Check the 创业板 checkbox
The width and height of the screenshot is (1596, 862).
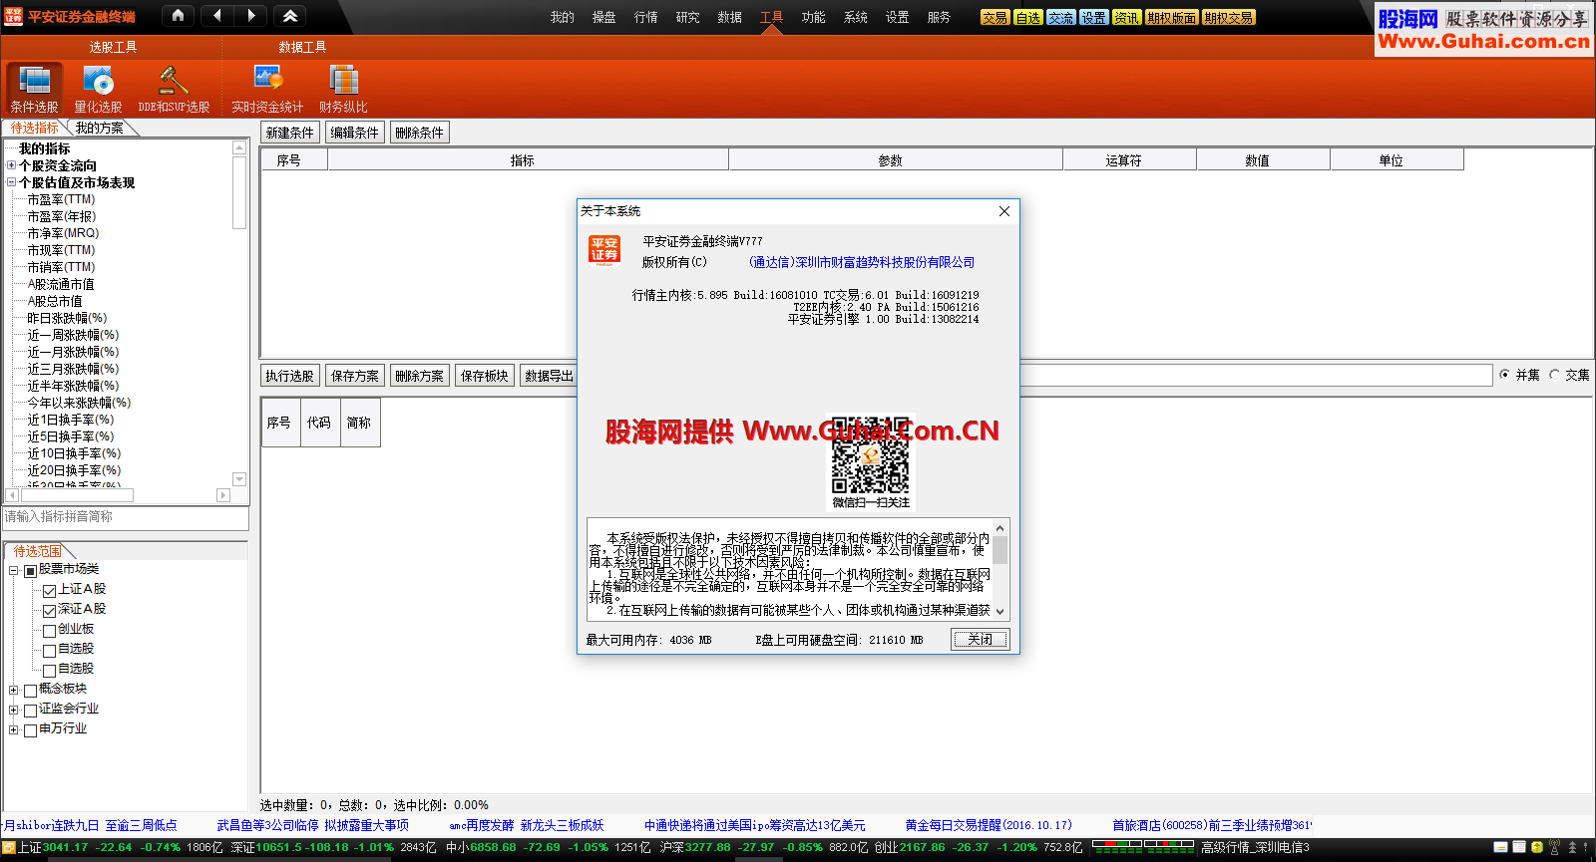coord(49,631)
